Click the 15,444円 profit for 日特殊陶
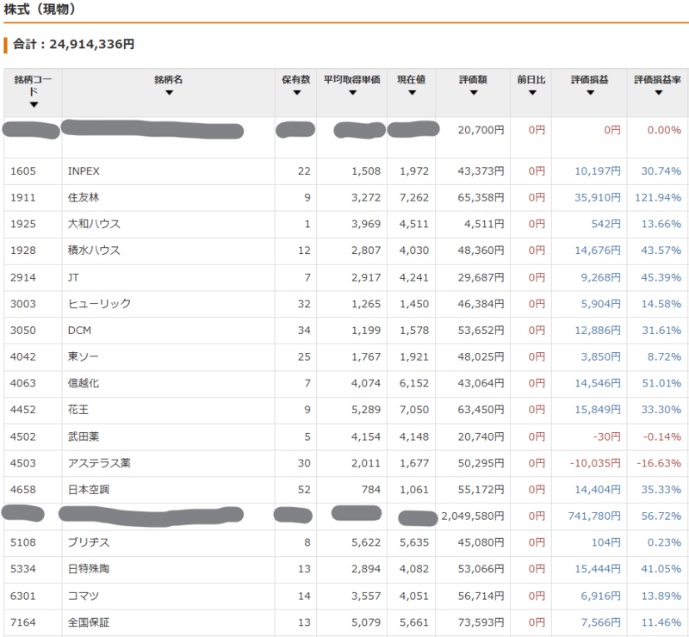Image resolution: width=689 pixels, height=637 pixels. pos(598,568)
